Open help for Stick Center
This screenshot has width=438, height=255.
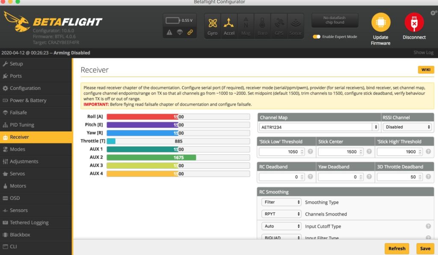369,151
